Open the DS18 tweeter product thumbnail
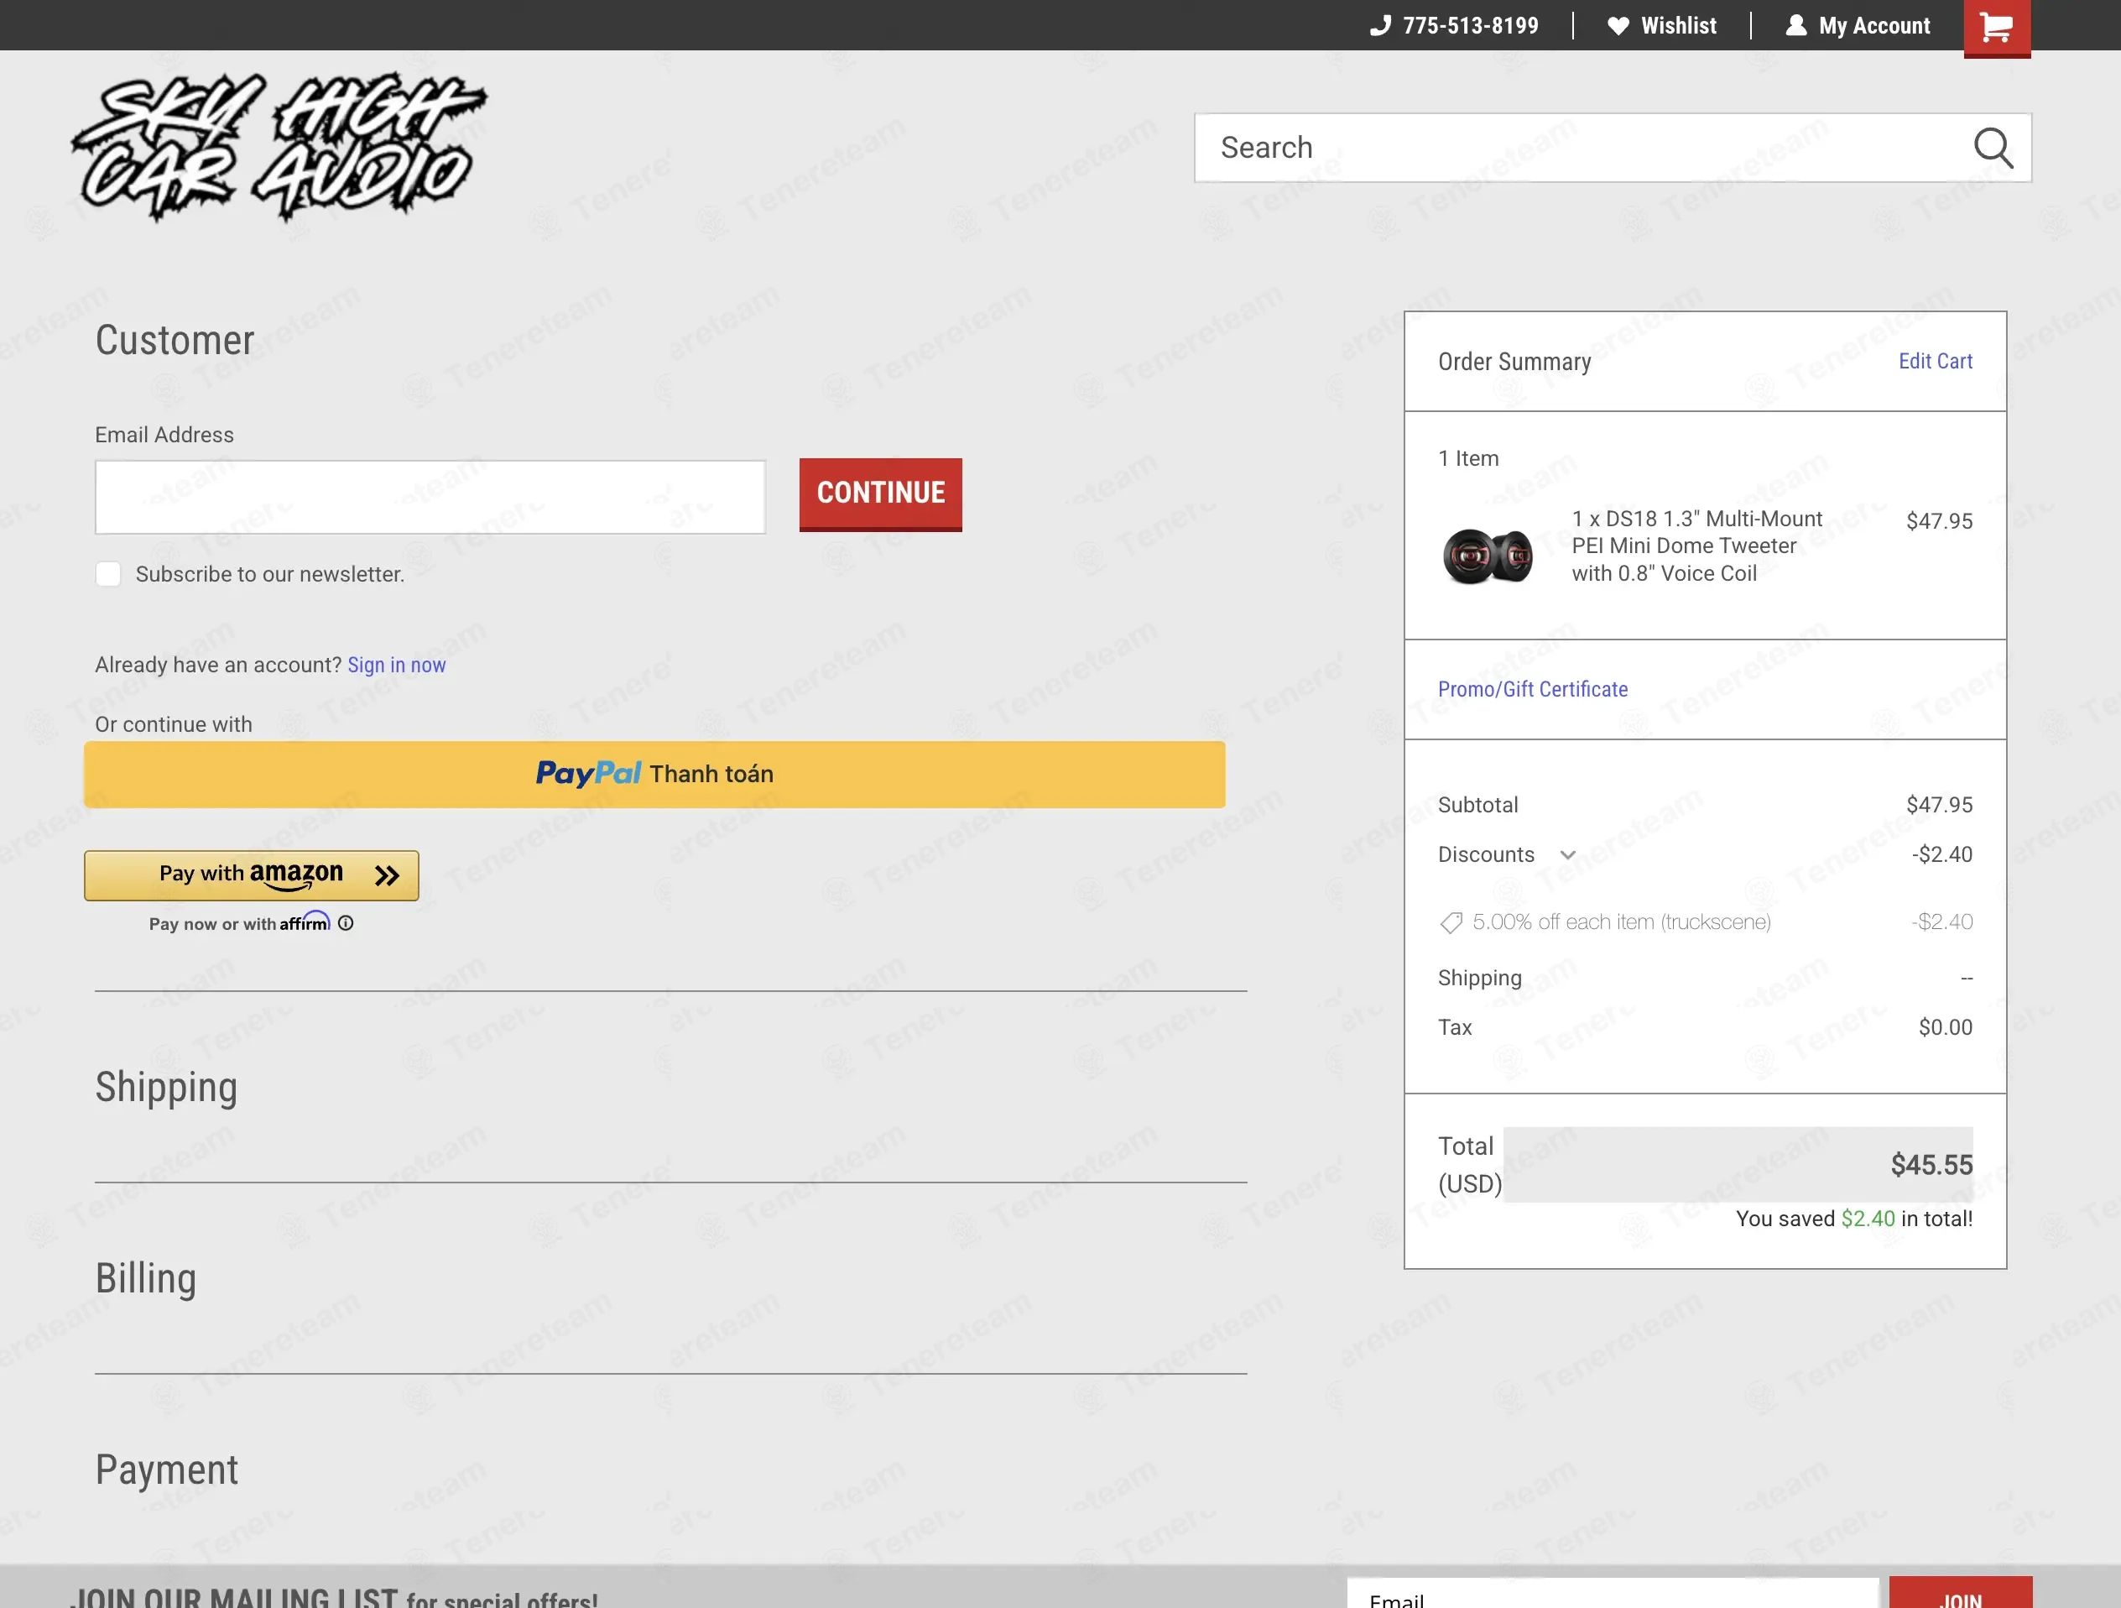Screen dimensions: 2121x1608 pyautogui.click(x=1488, y=556)
